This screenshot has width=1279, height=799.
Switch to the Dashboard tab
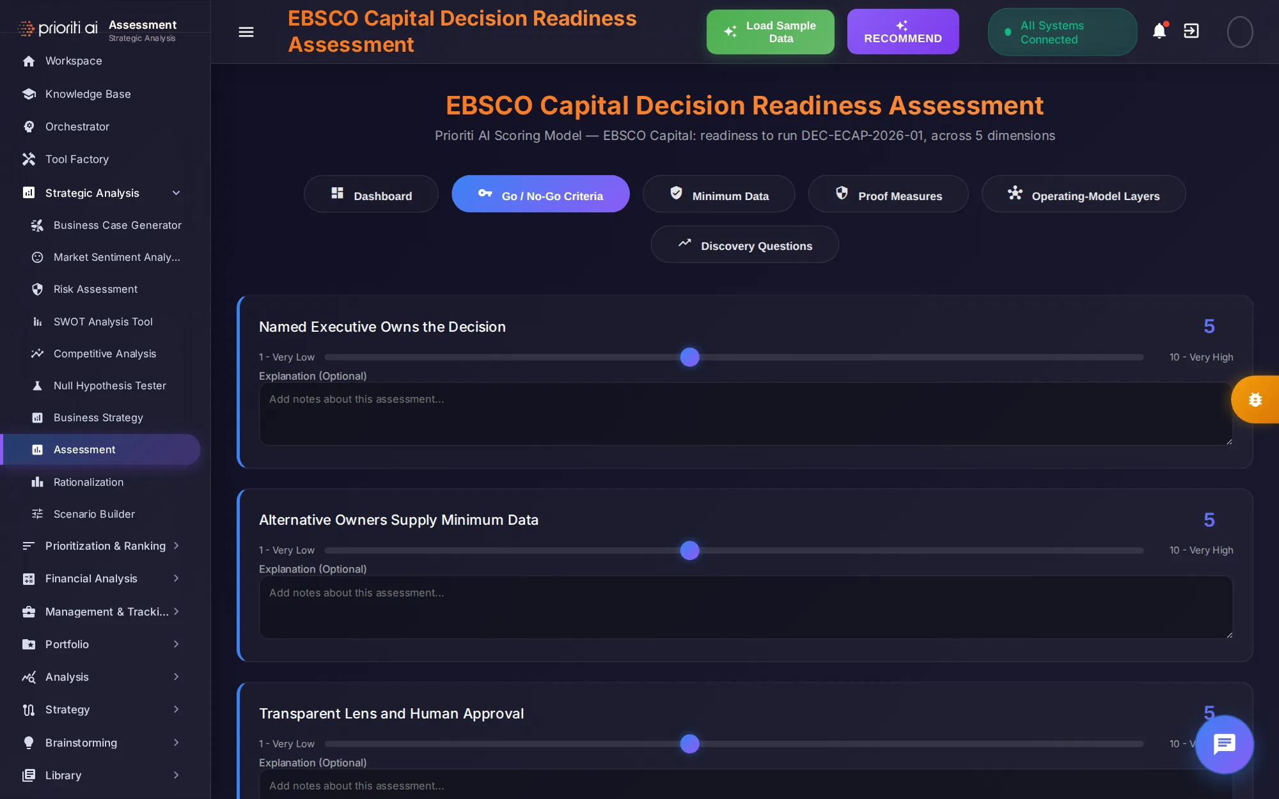tap(371, 194)
